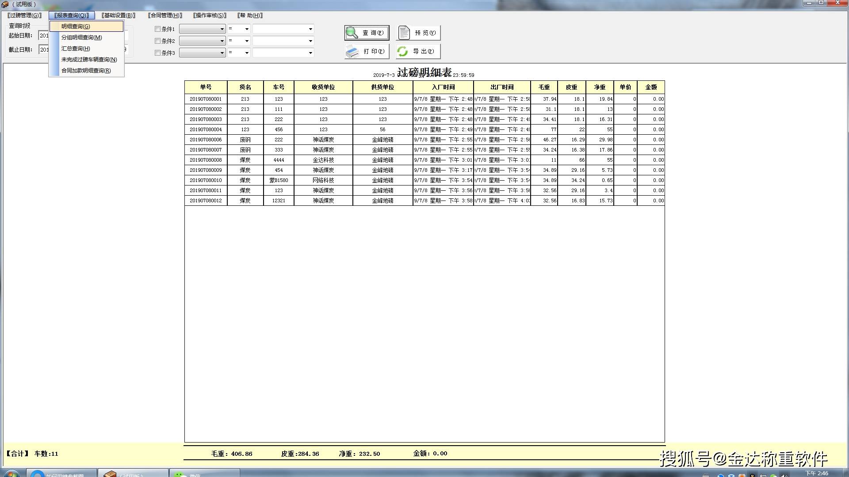Viewport: 849px width, 477px height.
Task: Enable the 条件3 checkbox
Action: pos(157,53)
